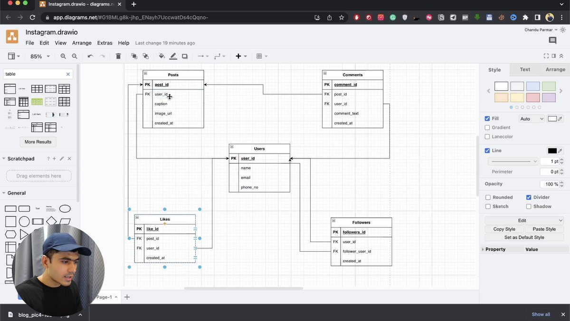Open the comments speech bubble icon
This screenshot has width=570, height=321.
[552, 41]
